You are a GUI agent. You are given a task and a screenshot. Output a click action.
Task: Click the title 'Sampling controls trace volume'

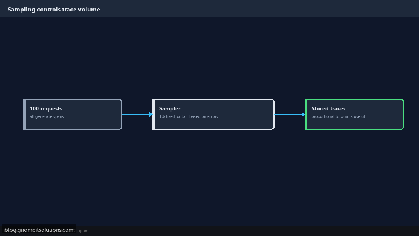[x=54, y=10]
